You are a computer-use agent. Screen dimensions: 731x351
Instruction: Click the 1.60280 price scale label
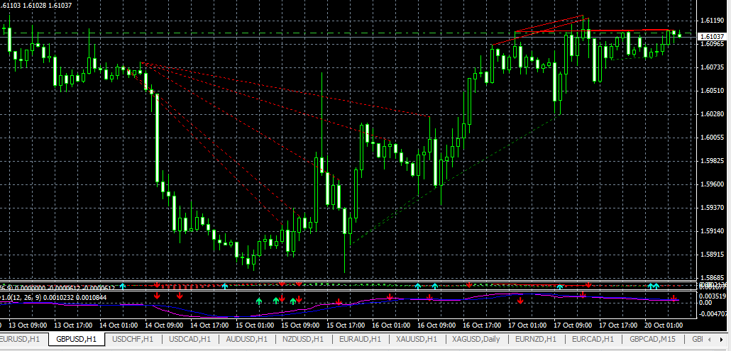(x=712, y=114)
